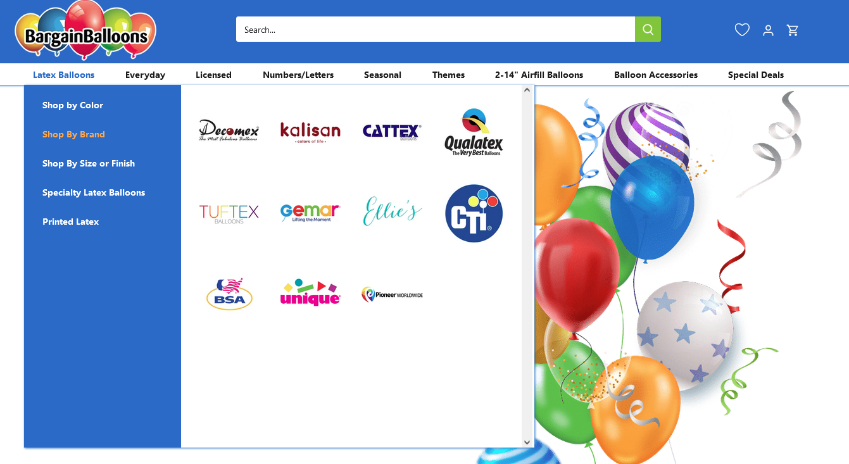Image resolution: width=849 pixels, height=464 pixels.
Task: Select the CTI brand logo
Action: pyautogui.click(x=474, y=213)
